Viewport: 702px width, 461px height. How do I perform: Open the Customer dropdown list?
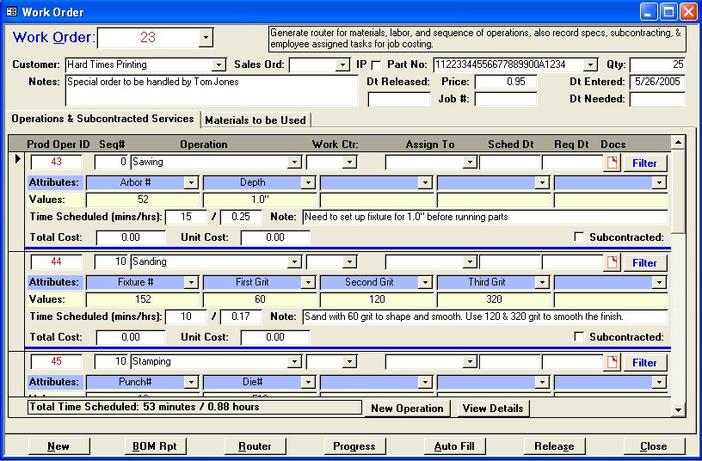[x=219, y=65]
